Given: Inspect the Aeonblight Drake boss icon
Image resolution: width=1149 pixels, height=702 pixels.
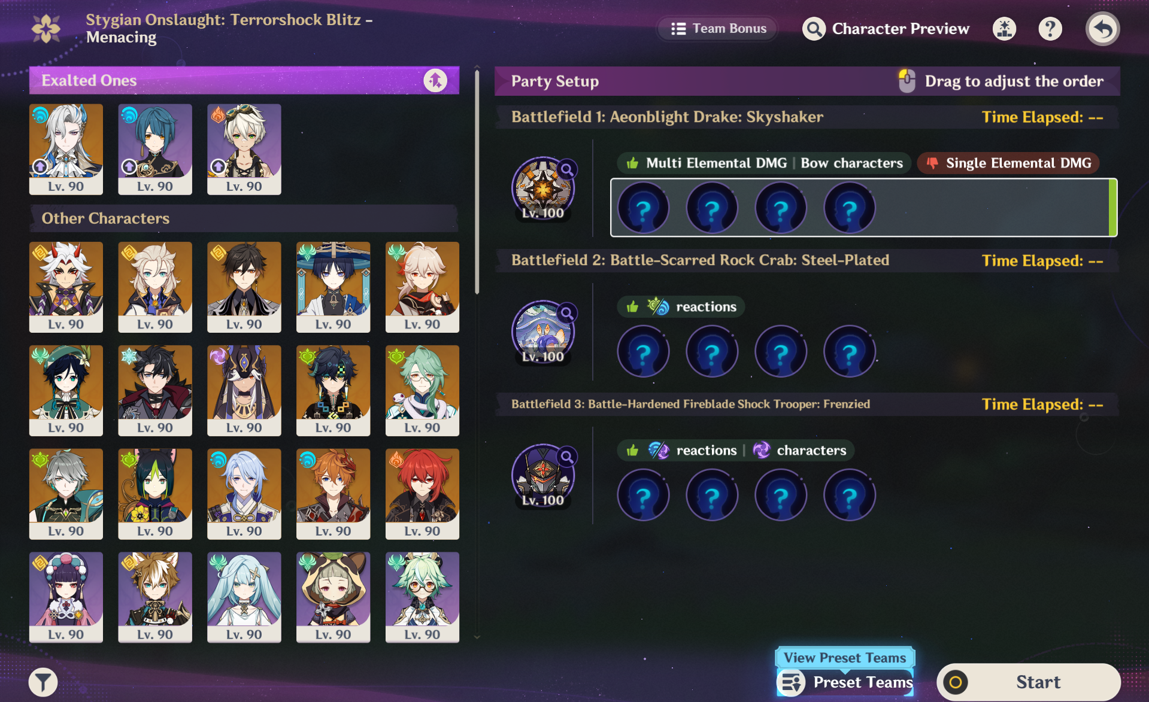Looking at the screenshot, I should click(x=542, y=189).
